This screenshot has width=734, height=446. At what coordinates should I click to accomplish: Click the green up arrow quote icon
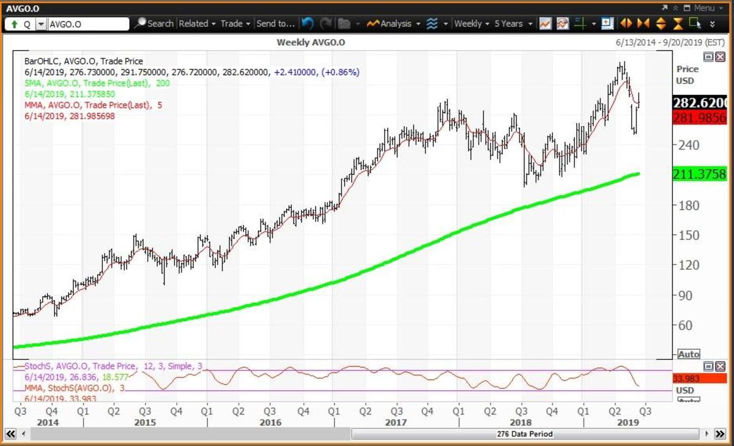13,24
